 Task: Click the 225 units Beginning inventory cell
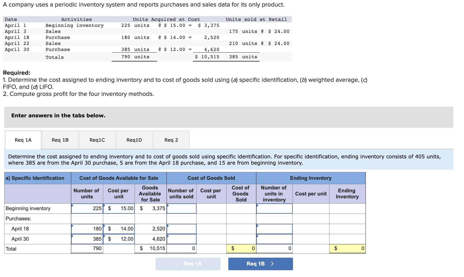click(x=87, y=208)
